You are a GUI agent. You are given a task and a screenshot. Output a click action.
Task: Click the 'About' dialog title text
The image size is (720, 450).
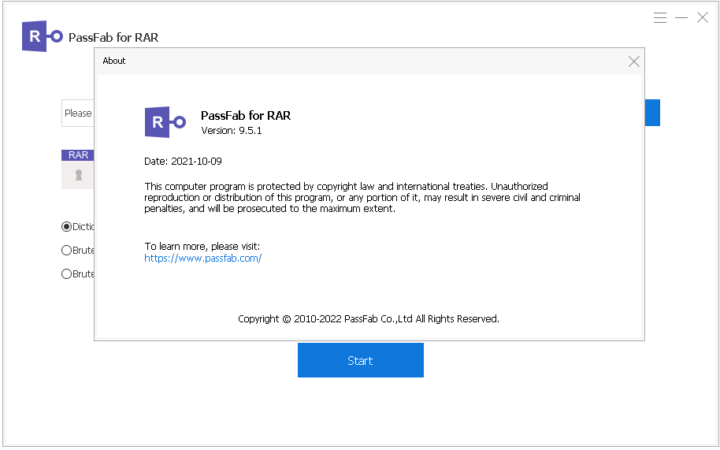(x=114, y=61)
